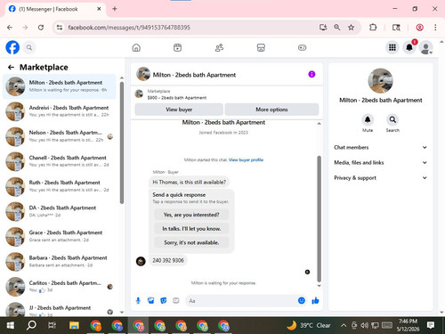Image resolution: width=445 pixels, height=334 pixels.
Task: Click the message bubble '240 392 9306'
Action: point(168,260)
